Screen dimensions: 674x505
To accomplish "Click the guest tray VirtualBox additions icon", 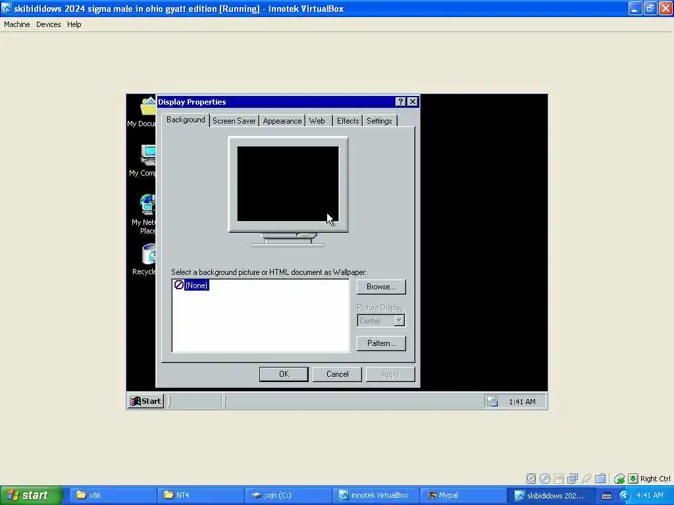I will coord(492,401).
